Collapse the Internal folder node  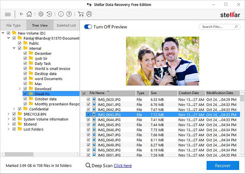tap(14, 48)
